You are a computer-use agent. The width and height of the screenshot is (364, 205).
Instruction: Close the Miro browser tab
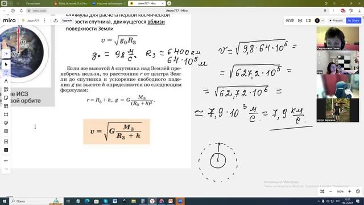pos(163,3)
